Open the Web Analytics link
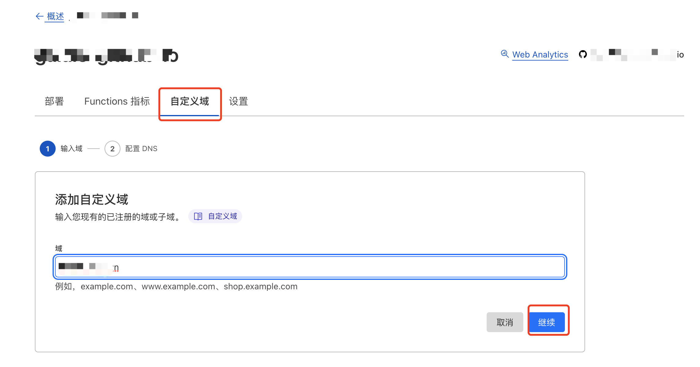The height and width of the screenshot is (367, 700). coord(540,55)
